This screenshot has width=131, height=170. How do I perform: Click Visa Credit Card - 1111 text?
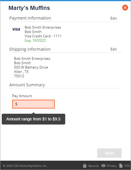click(x=43, y=36)
